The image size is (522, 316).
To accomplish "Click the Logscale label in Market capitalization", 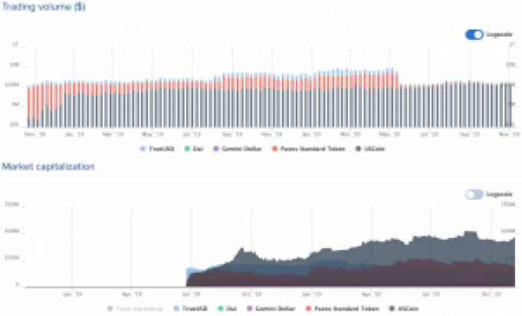I will (x=496, y=194).
